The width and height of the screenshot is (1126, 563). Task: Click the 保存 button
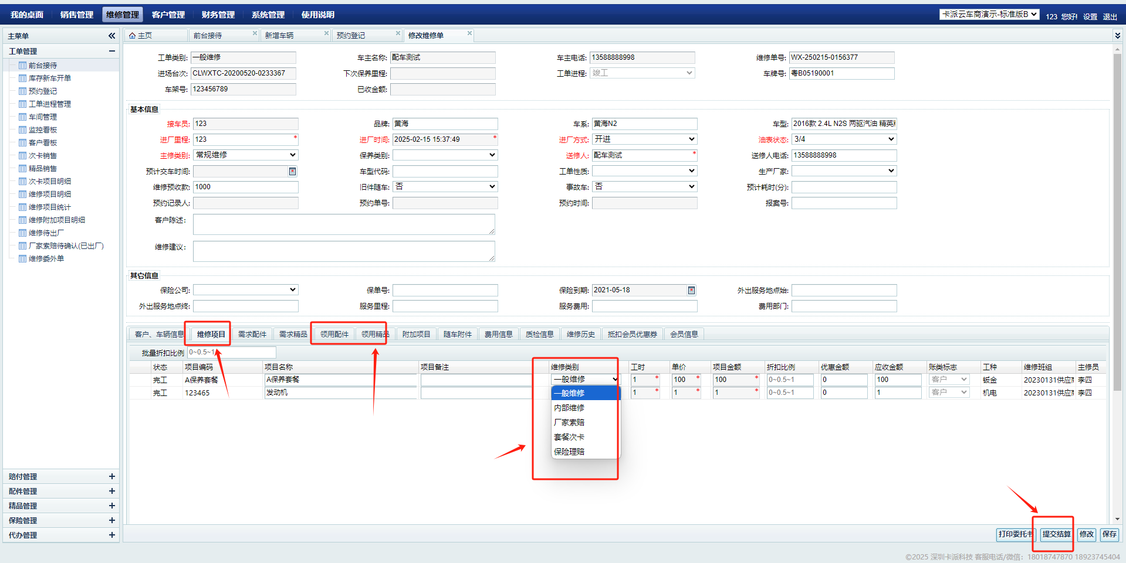(x=1109, y=534)
